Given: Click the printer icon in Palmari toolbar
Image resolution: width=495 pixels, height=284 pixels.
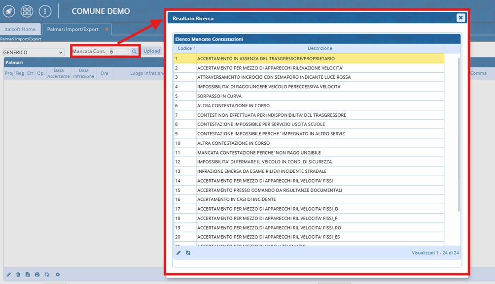Looking at the screenshot, I should (37, 275).
